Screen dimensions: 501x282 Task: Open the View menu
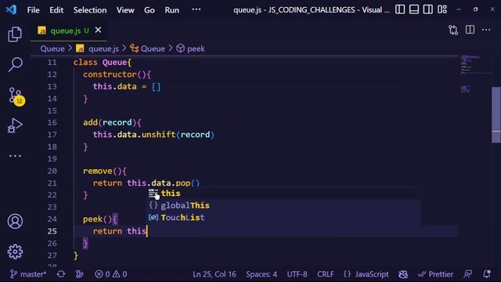(125, 10)
